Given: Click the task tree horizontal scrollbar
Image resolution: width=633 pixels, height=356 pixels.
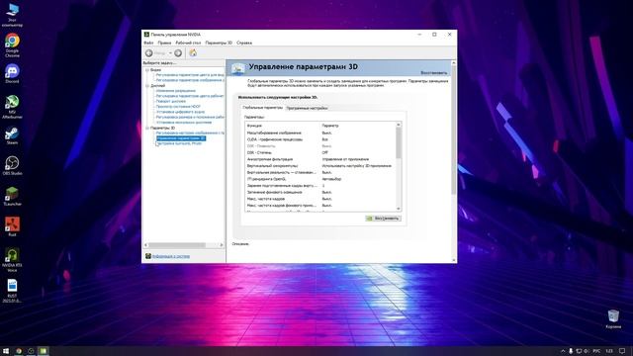Looking at the screenshot, I should tap(177, 245).
